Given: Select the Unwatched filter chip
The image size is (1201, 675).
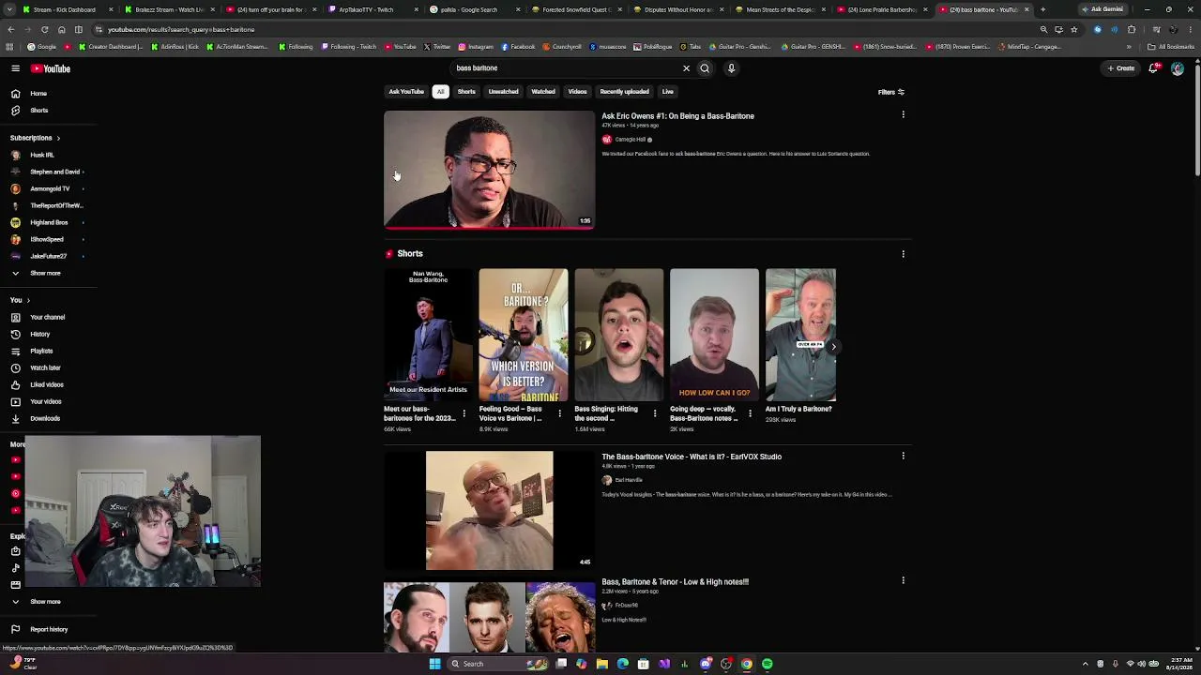Looking at the screenshot, I should pos(503,92).
